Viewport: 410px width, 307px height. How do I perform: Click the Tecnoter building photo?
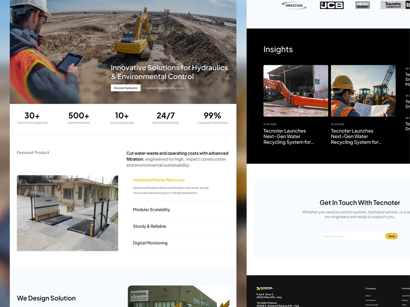click(x=178, y=296)
